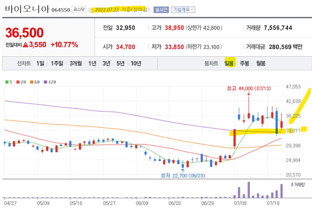Select the 월봉 monthly candle chart

click(x=261, y=63)
